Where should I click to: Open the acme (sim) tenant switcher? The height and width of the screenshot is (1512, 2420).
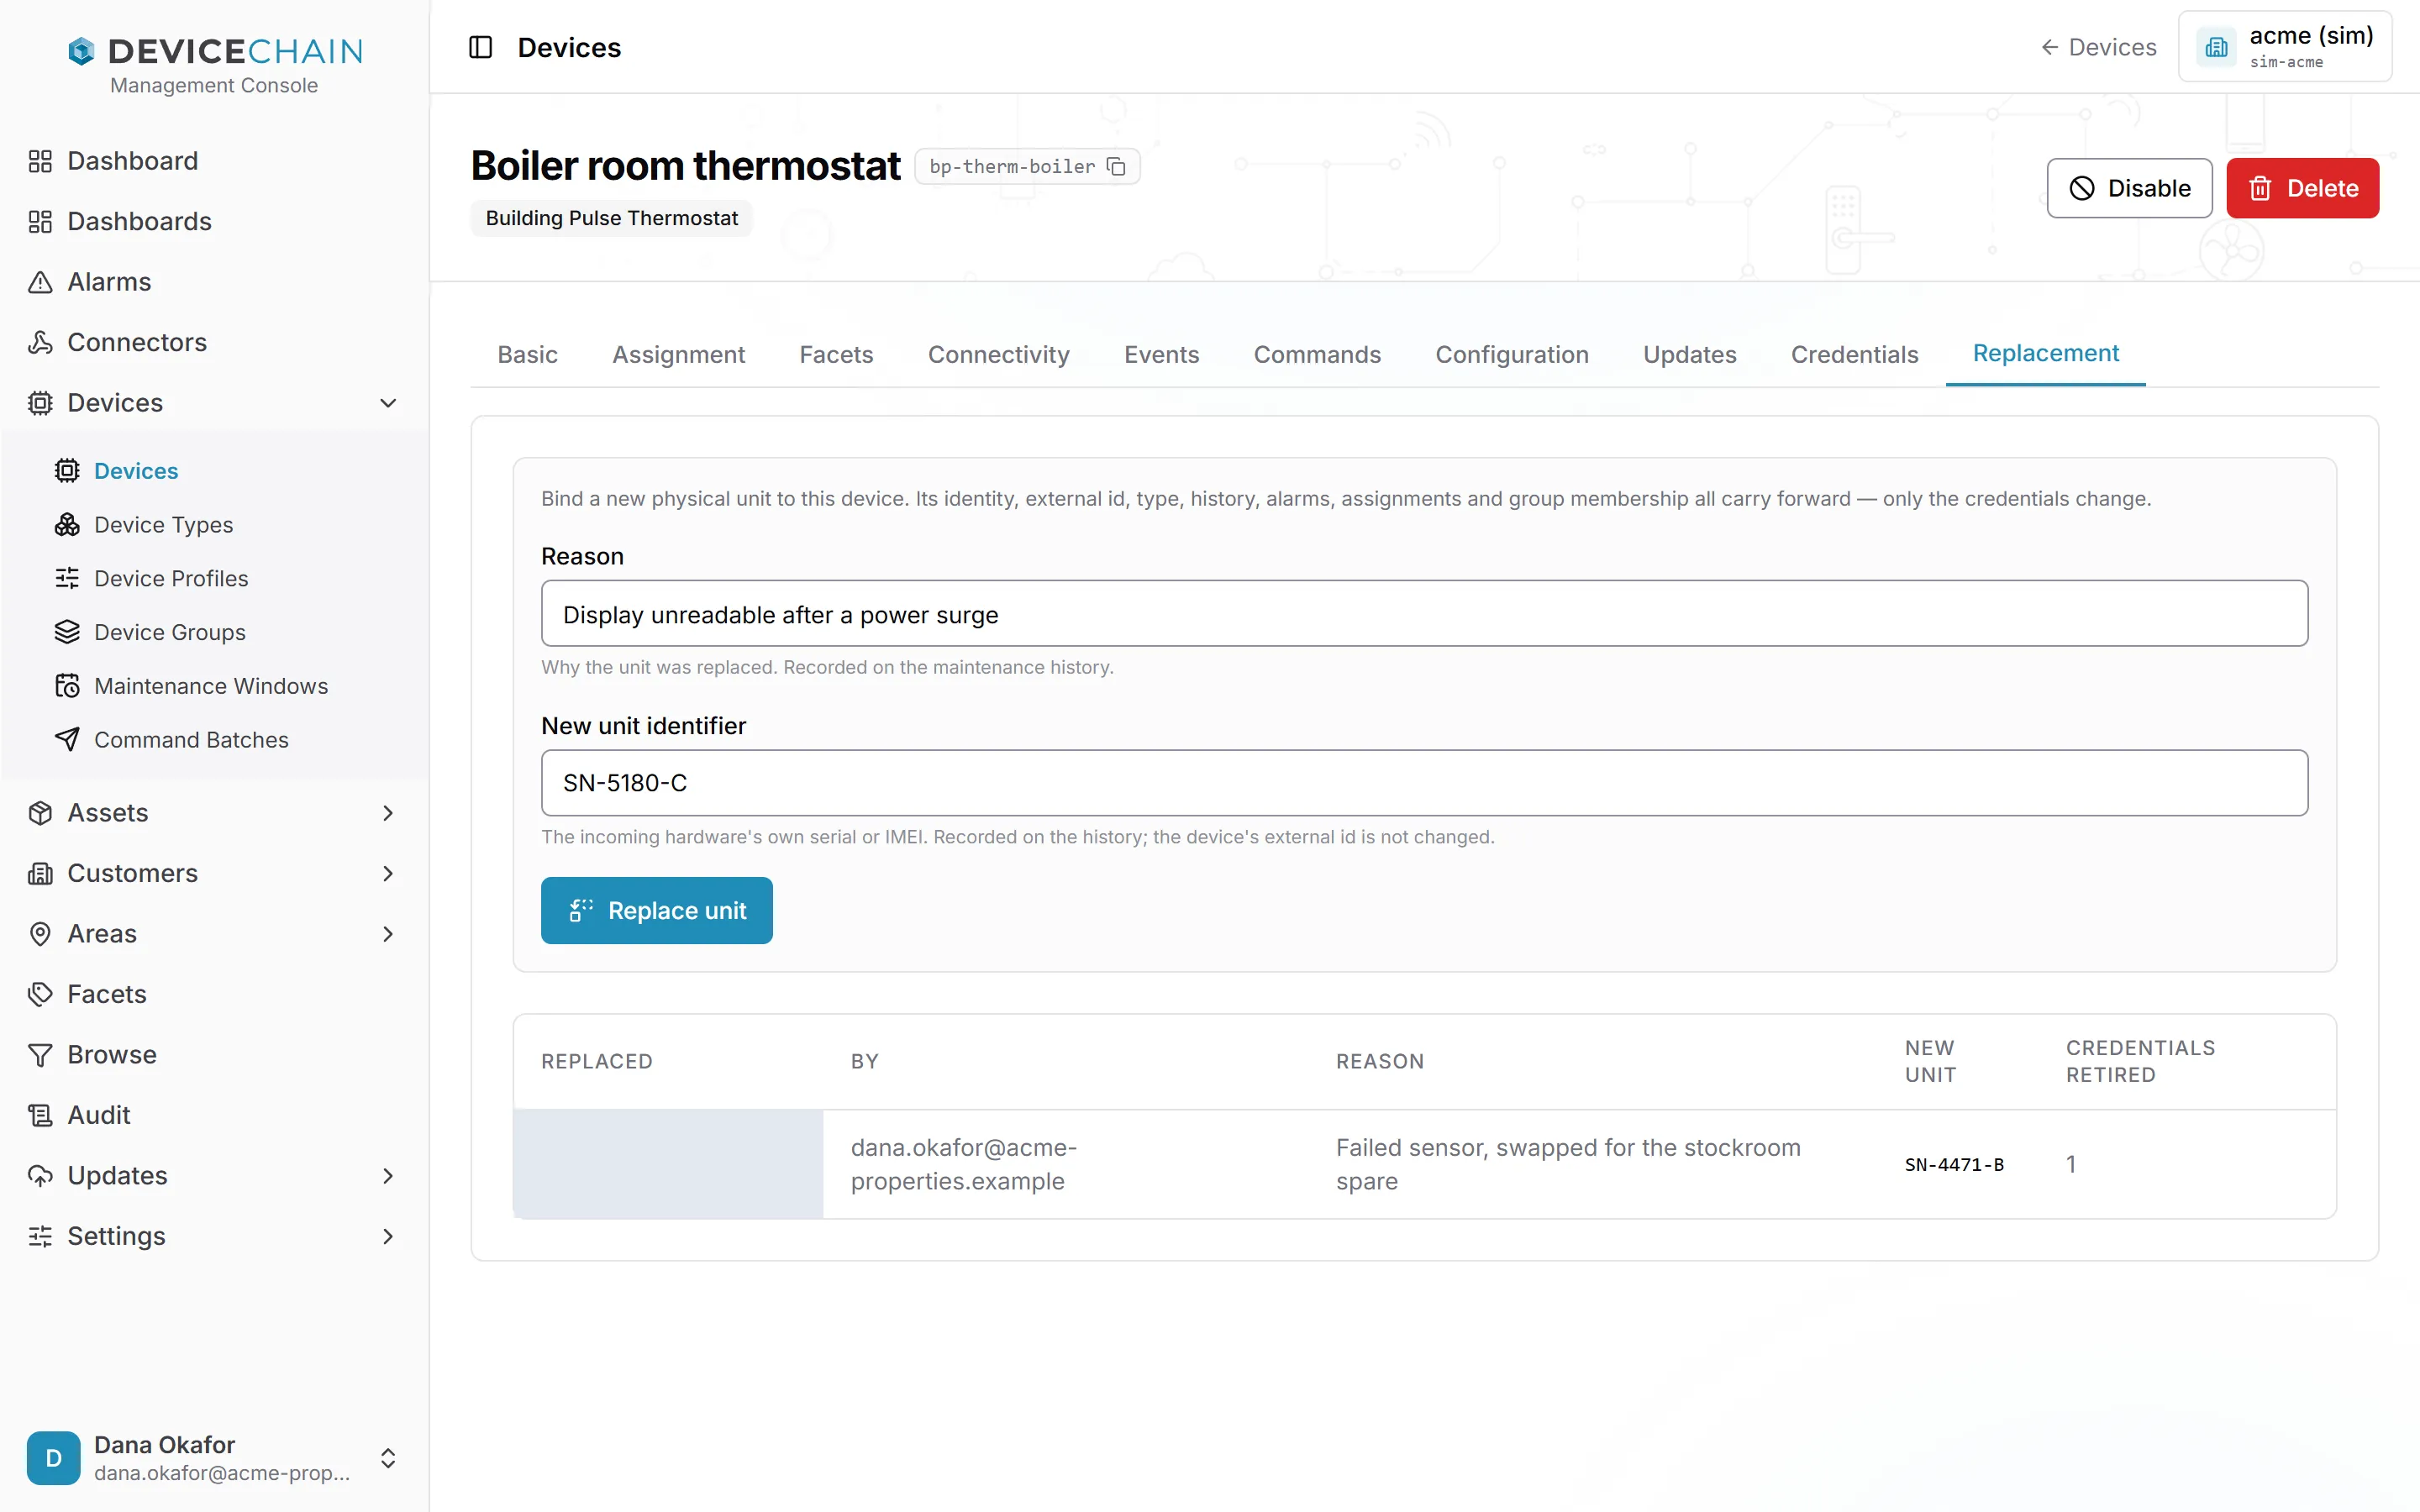[x=2285, y=47]
